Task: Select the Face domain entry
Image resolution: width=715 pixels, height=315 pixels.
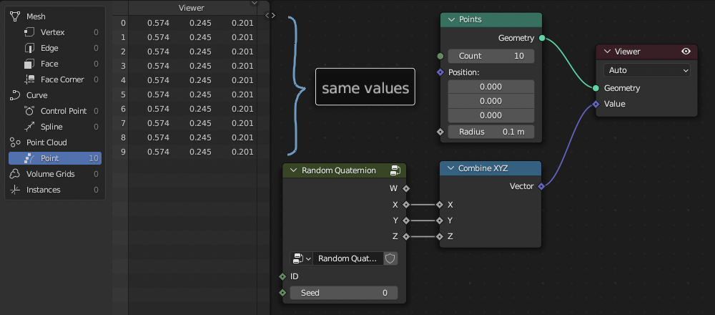Action: [x=49, y=64]
